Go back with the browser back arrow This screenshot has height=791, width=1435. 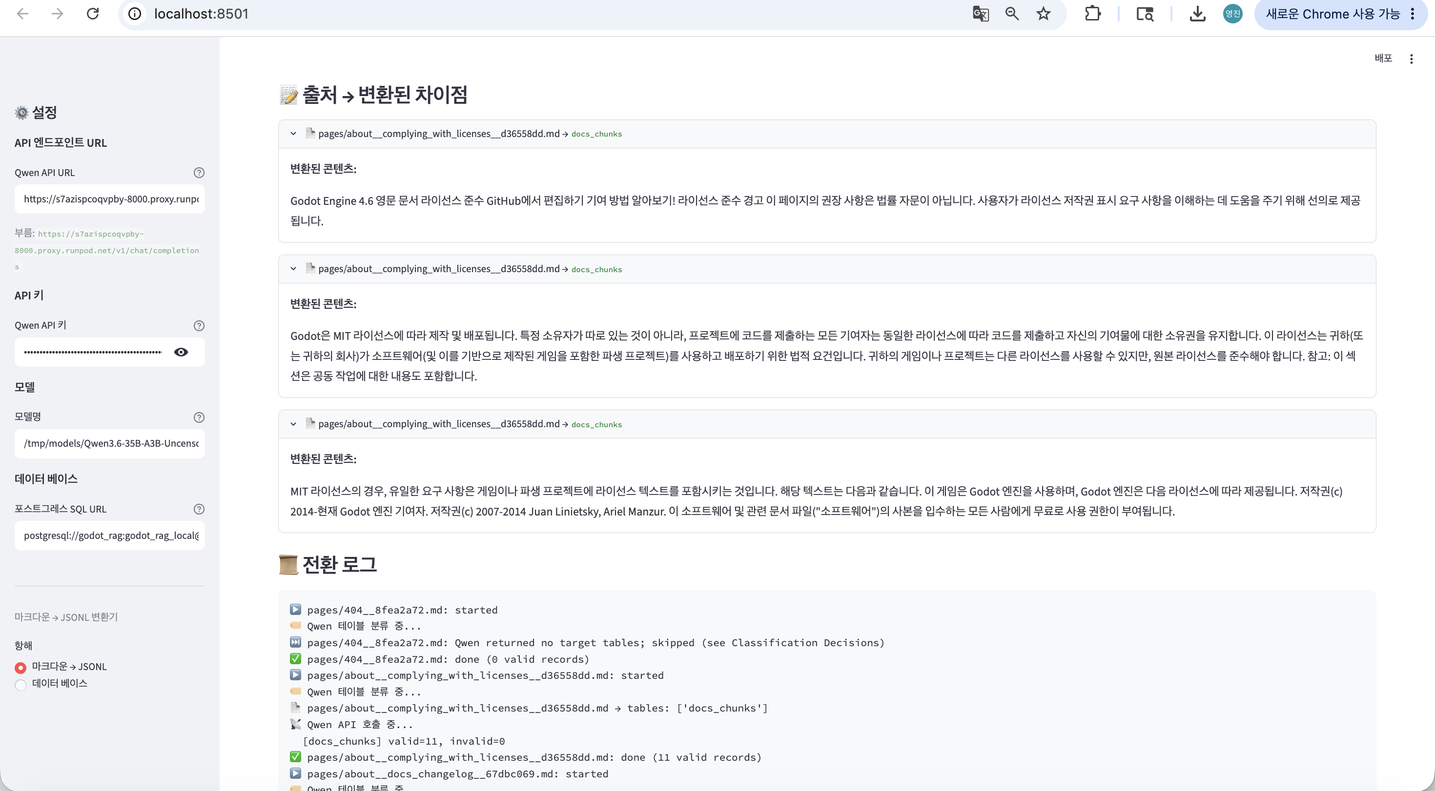click(x=23, y=14)
